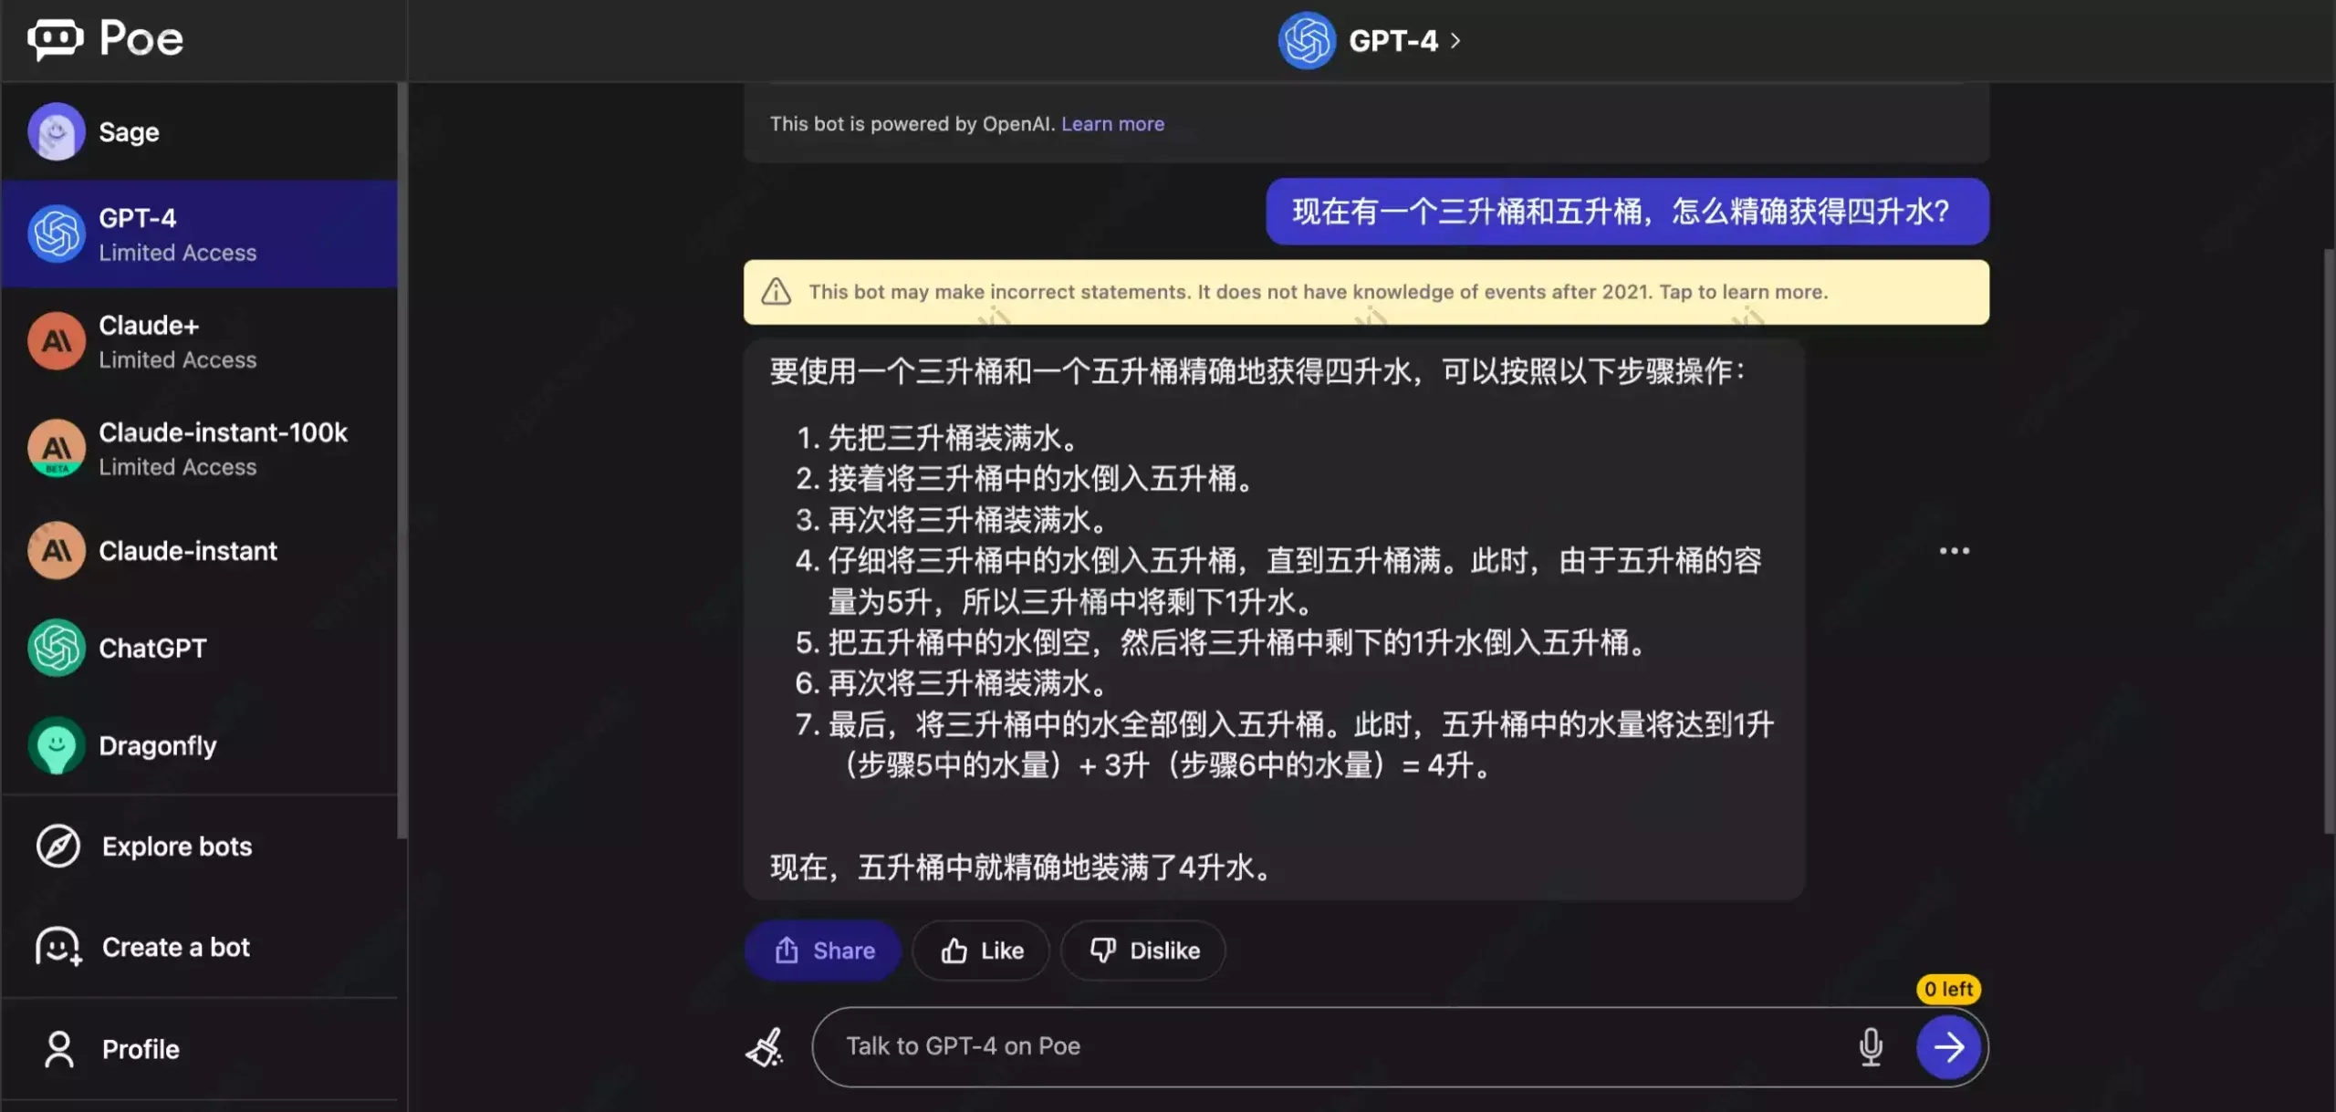Click the yellow bot warning banner
Image resolution: width=2336 pixels, height=1112 pixels.
click(x=1366, y=292)
